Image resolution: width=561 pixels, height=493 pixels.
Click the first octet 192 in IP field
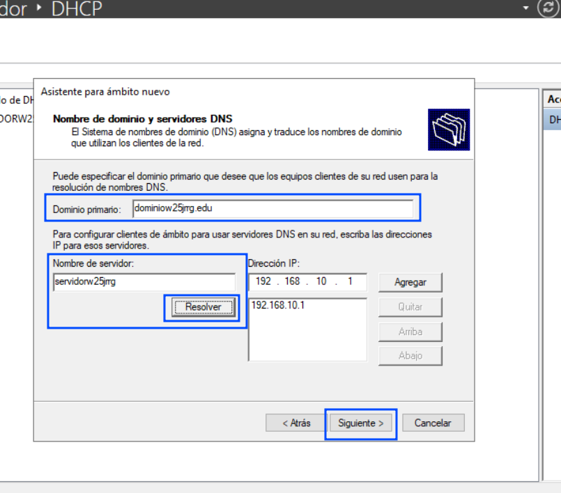click(263, 282)
